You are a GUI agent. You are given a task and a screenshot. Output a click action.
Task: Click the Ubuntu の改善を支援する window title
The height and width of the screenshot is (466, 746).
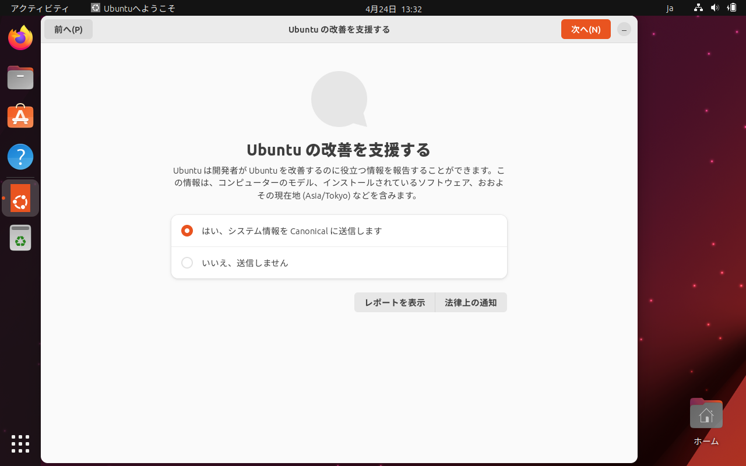tap(339, 29)
